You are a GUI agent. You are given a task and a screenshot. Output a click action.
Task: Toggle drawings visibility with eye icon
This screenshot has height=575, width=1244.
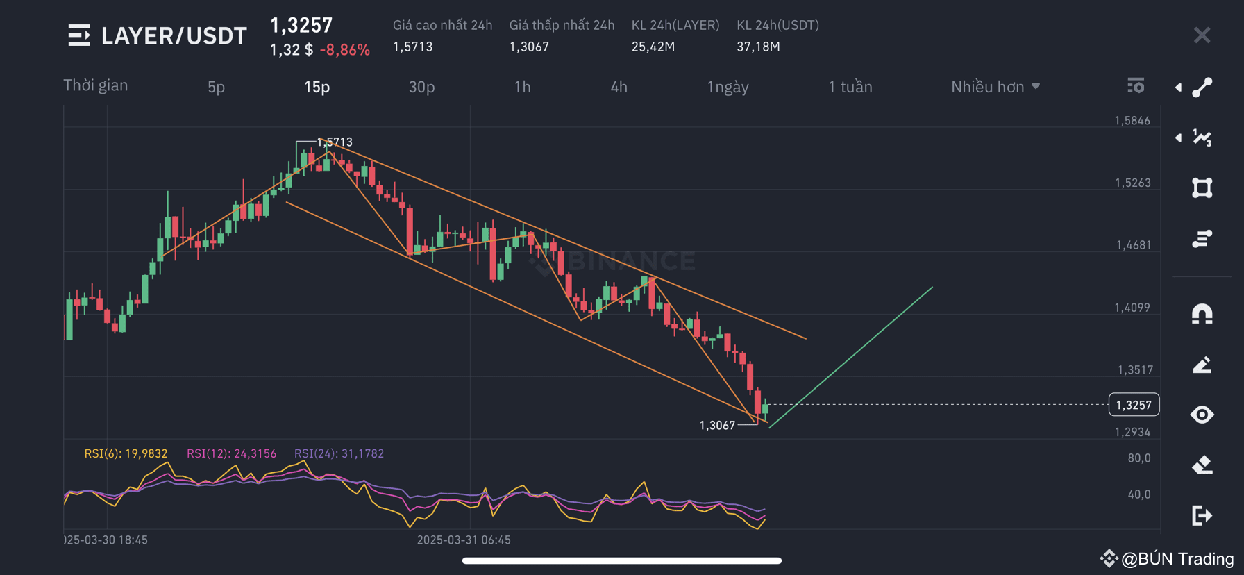click(x=1202, y=415)
